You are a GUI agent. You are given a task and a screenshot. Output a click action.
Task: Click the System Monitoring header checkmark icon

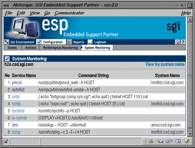[7, 59]
